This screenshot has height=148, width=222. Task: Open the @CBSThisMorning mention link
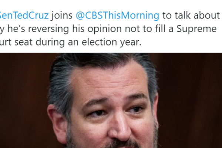[117, 16]
